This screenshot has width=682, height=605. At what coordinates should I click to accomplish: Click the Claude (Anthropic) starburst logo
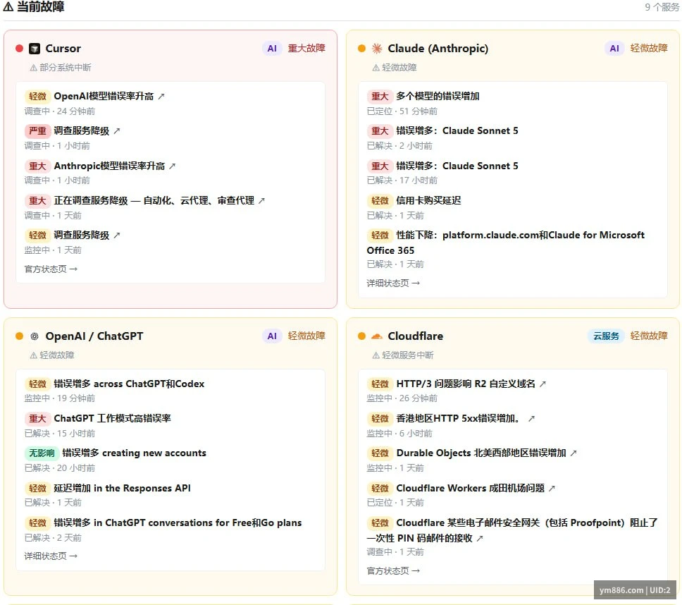tap(377, 49)
